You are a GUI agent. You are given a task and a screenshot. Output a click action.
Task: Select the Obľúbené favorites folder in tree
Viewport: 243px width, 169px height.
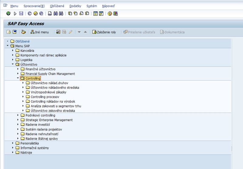20,41
